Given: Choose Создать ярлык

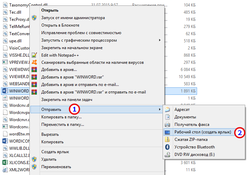Looking at the screenshot, I should click(x=55, y=152).
